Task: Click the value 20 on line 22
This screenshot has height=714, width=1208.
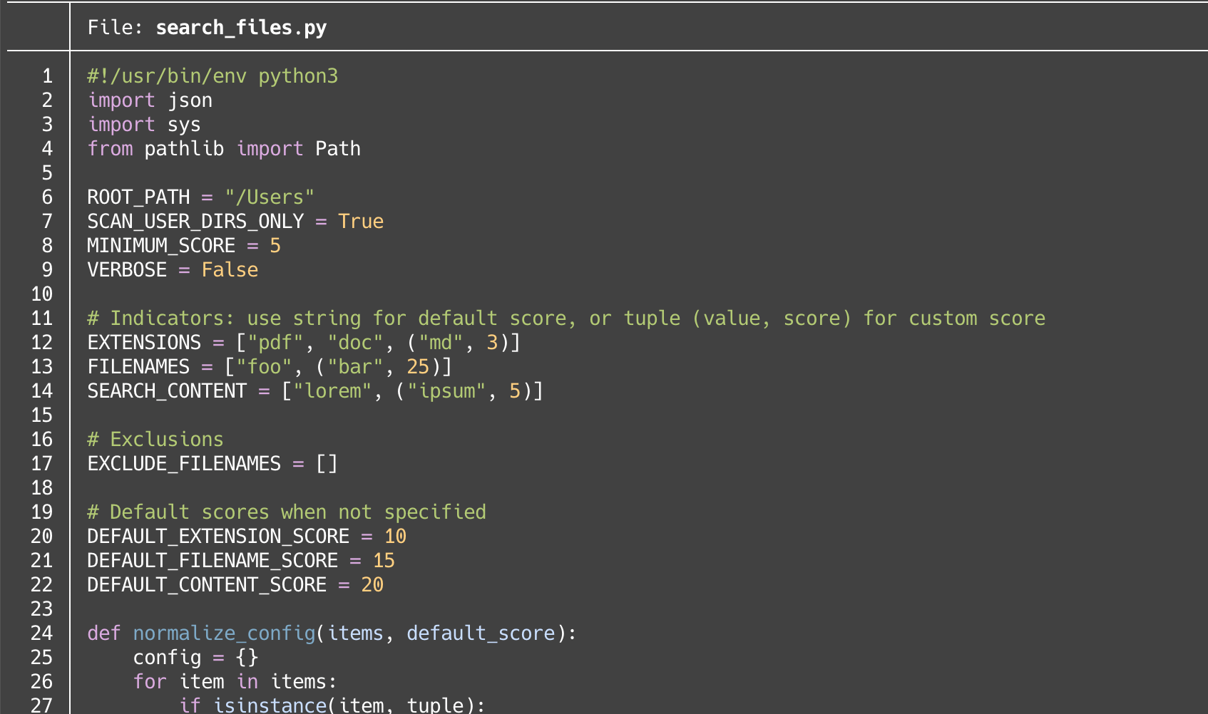Action: (x=372, y=585)
